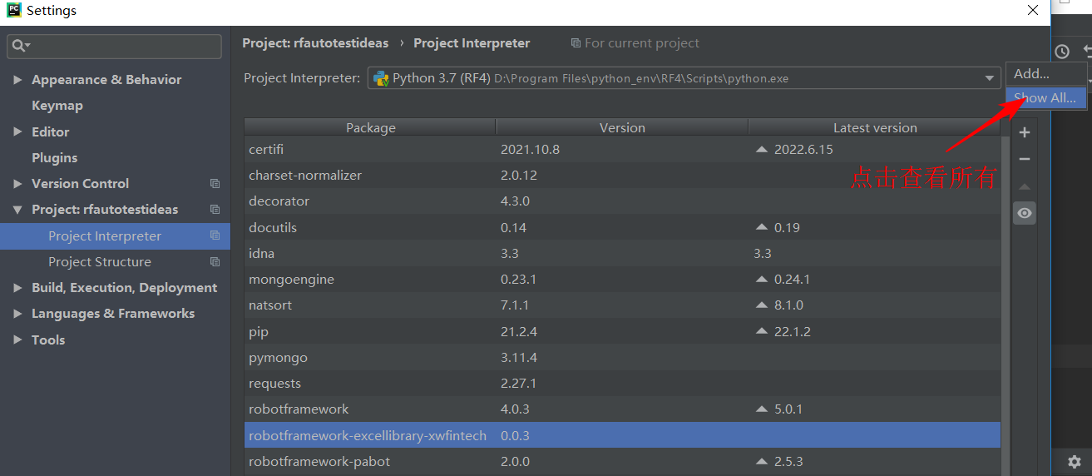The height and width of the screenshot is (476, 1092).
Task: Click upgrade arrow next to certifi latest version
Action: pos(761,150)
